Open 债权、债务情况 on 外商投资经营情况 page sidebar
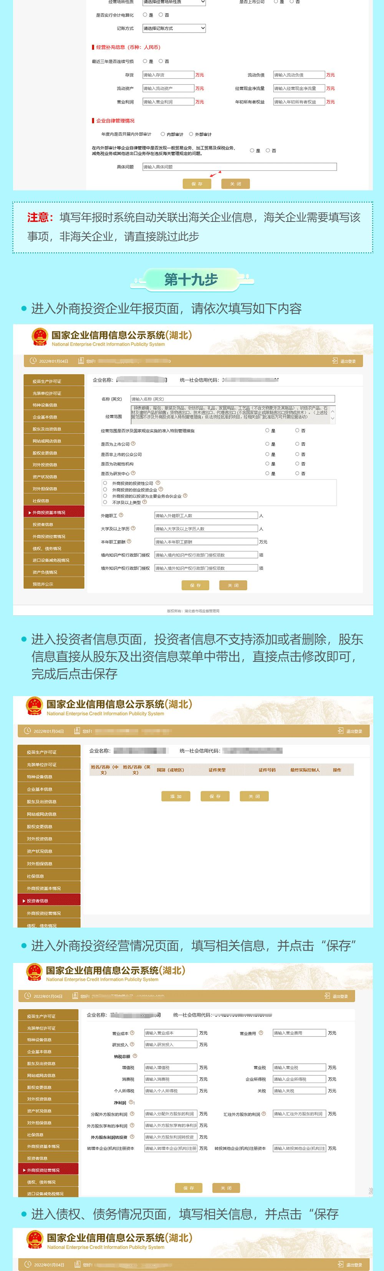Screen dimensions: 384x1271 pyautogui.click(x=48, y=1182)
